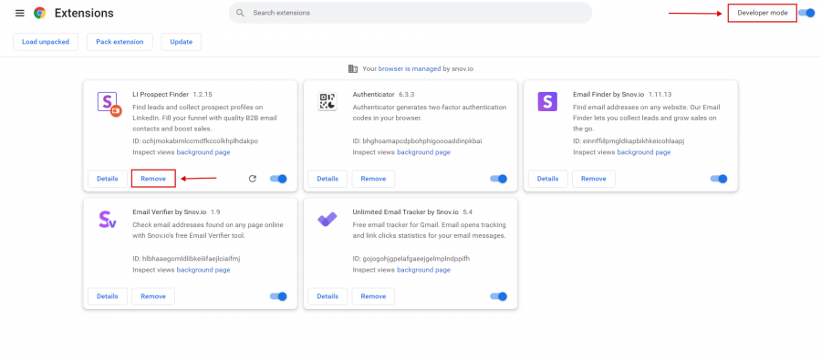Image resolution: width=821 pixels, height=361 pixels.
Task: Remove the Email Verifier extension
Action: pyautogui.click(x=153, y=296)
